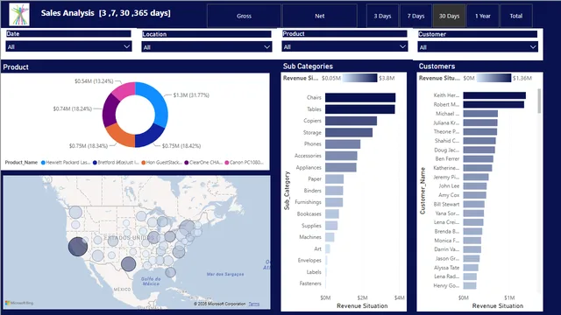Click the Florida map bubble

pos(171,272)
